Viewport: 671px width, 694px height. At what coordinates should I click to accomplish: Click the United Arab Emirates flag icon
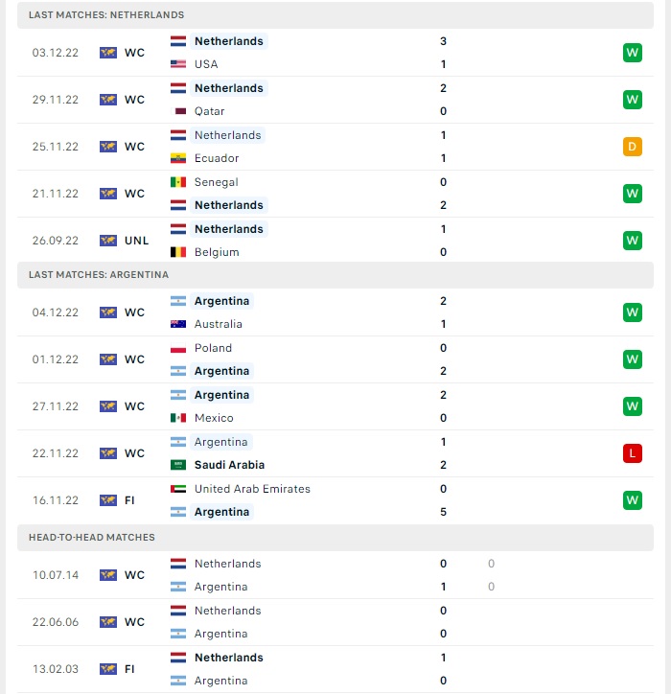coord(178,489)
